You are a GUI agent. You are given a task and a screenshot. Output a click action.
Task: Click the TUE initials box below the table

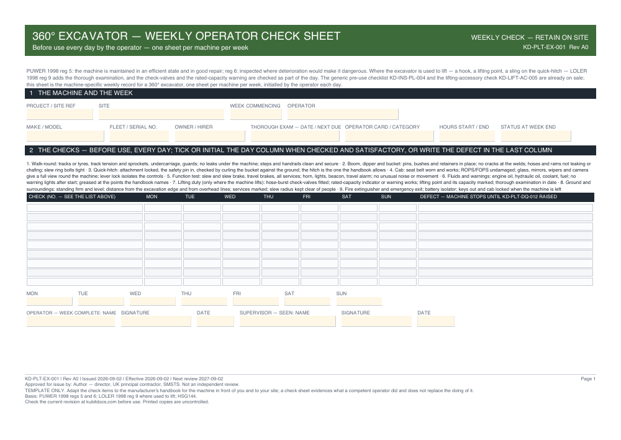pos(101,301)
